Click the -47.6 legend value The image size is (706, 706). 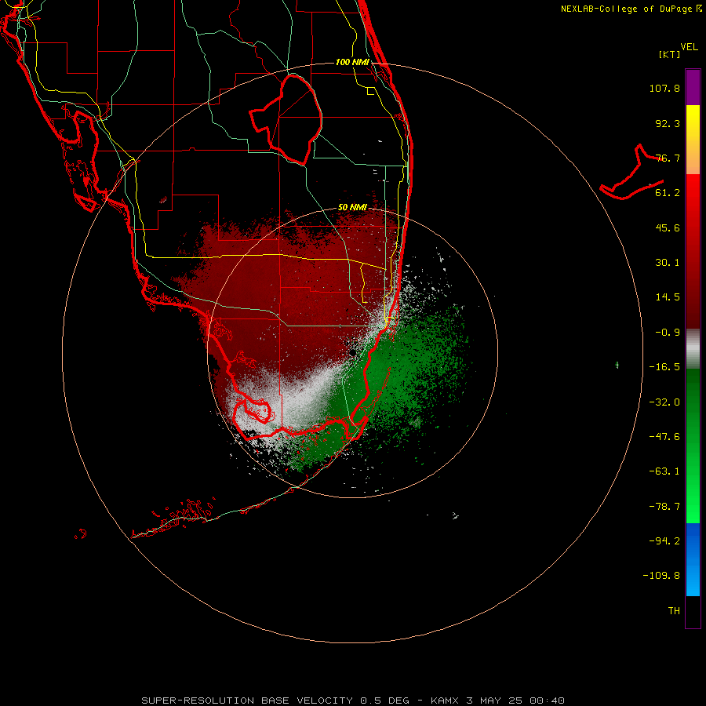pos(664,437)
